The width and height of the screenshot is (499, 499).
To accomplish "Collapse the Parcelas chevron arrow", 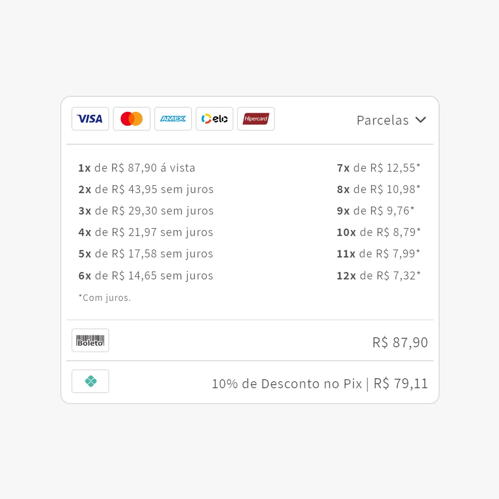I will [420, 120].
